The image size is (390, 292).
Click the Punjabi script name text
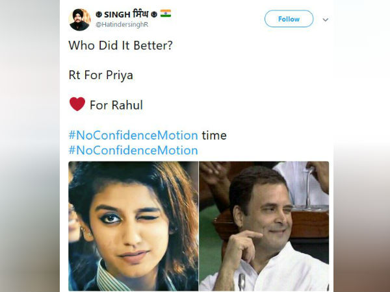tap(140, 14)
